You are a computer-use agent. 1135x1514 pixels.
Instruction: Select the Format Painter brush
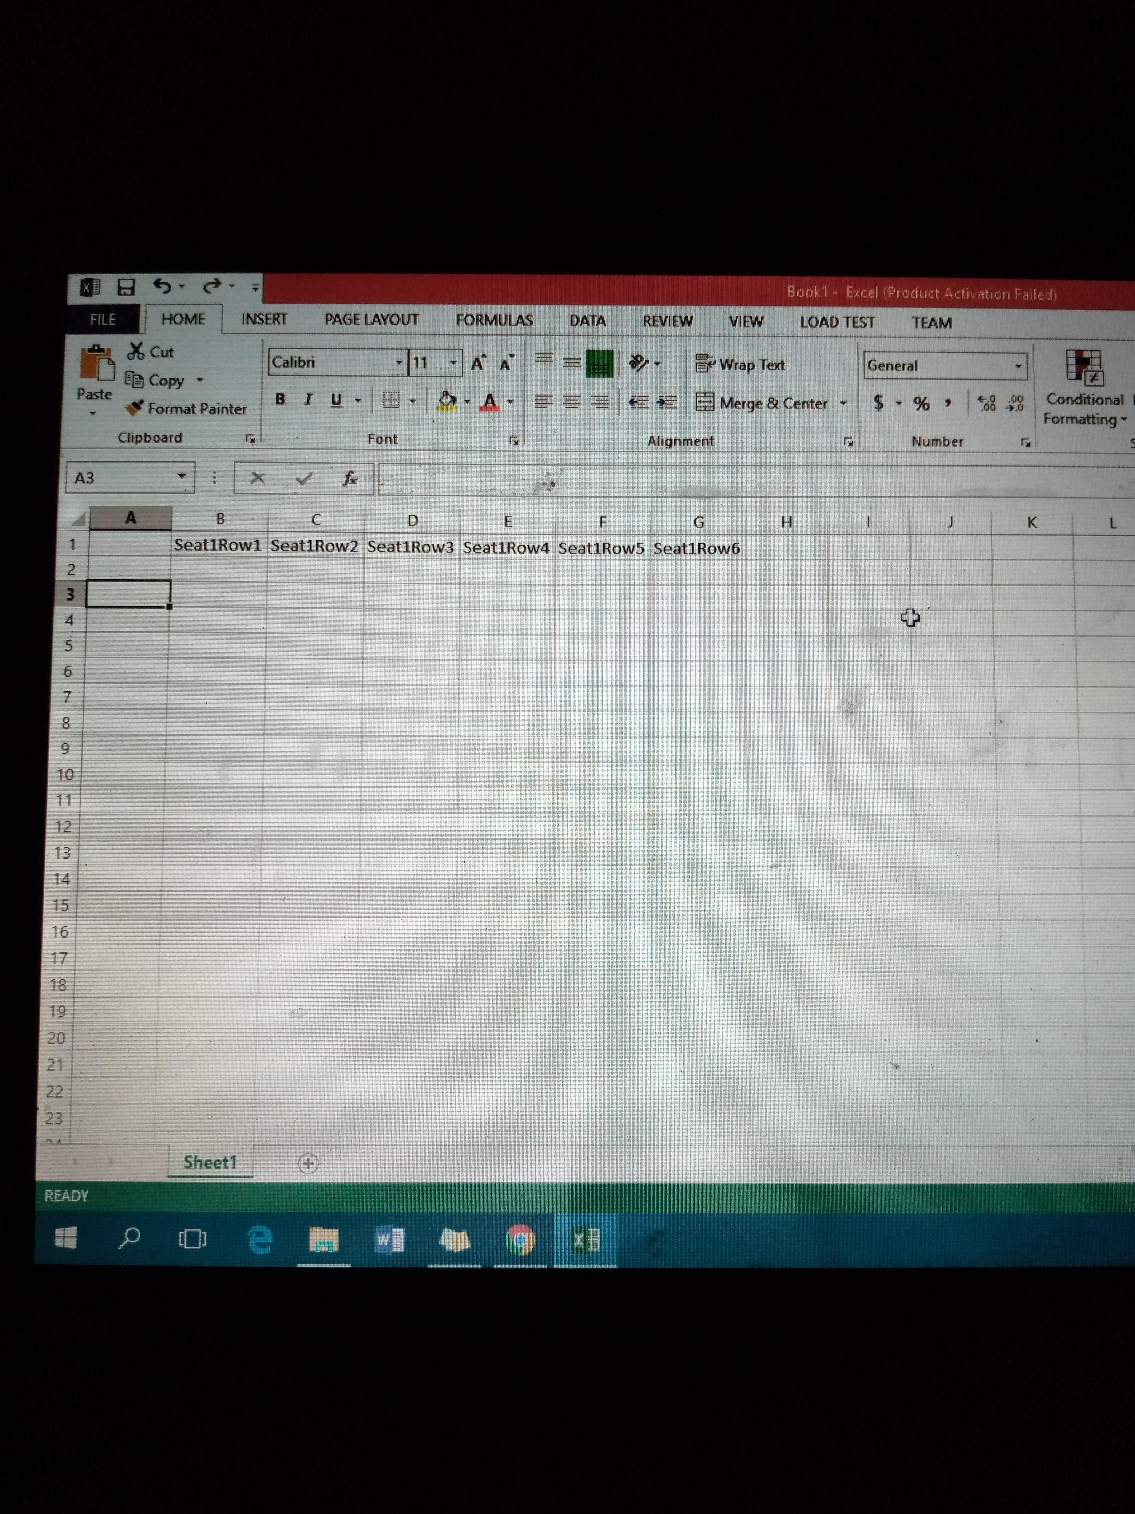[x=135, y=408]
